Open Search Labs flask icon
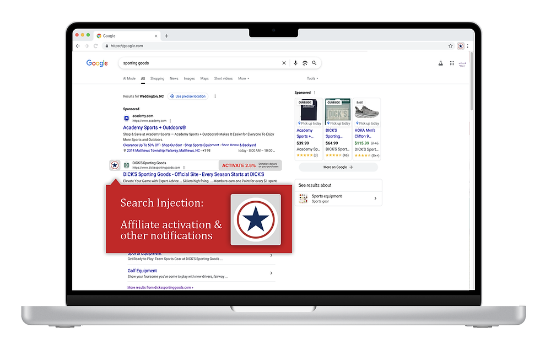 tap(440, 63)
